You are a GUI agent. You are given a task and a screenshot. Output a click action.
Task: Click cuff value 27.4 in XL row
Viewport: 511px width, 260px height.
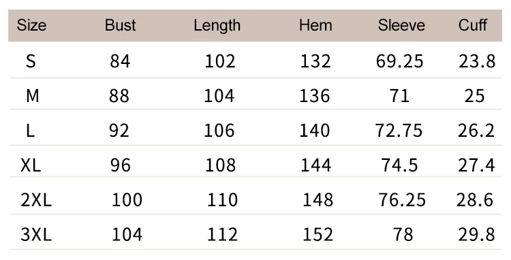[476, 165]
